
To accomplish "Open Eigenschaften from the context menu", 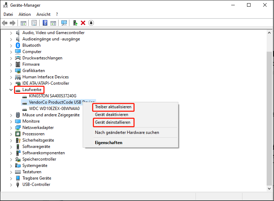I will tap(109, 143).
